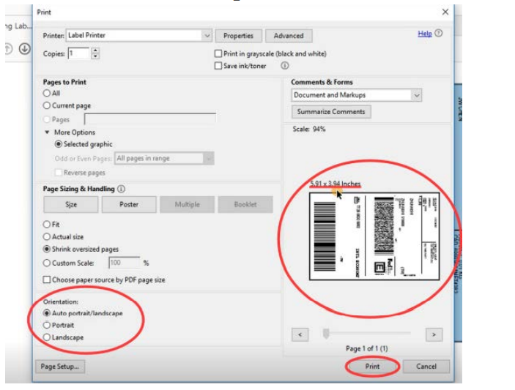Click the Help info icon
The height and width of the screenshot is (390, 515).
tap(438, 34)
